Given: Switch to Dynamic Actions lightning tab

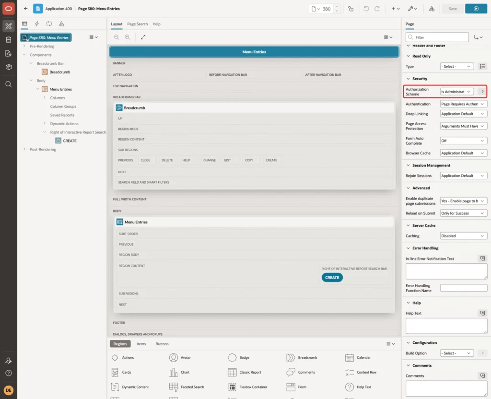Looking at the screenshot, I should pos(36,24).
